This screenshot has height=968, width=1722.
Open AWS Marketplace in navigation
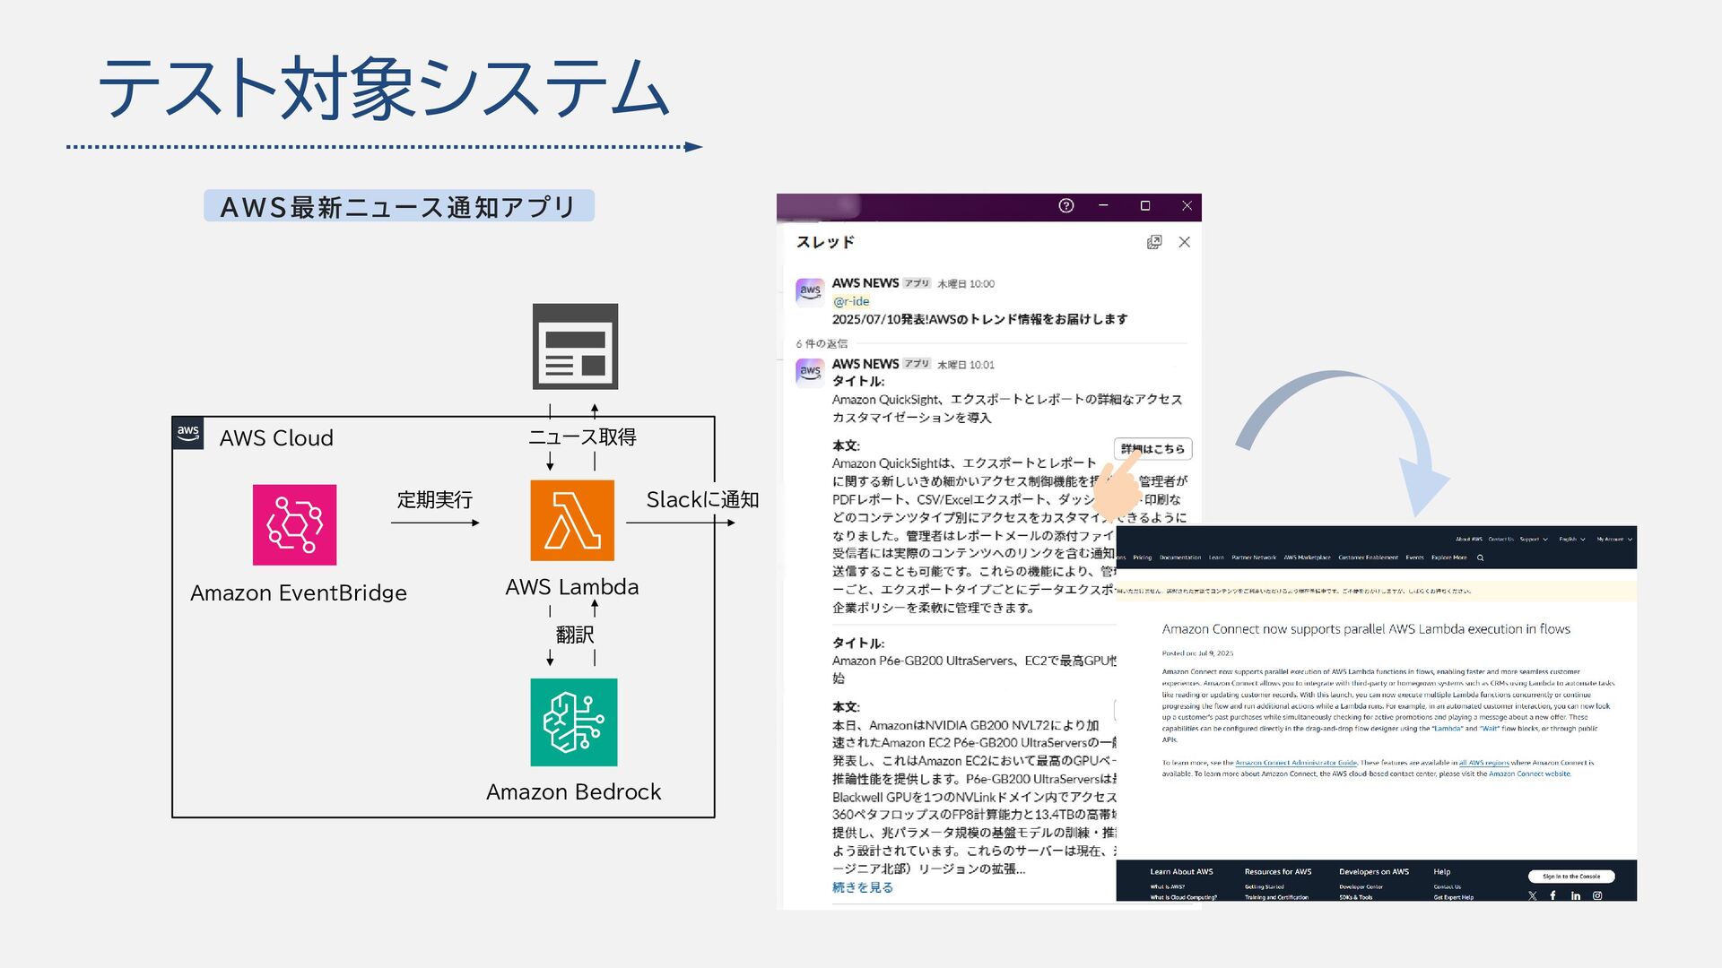(1308, 557)
